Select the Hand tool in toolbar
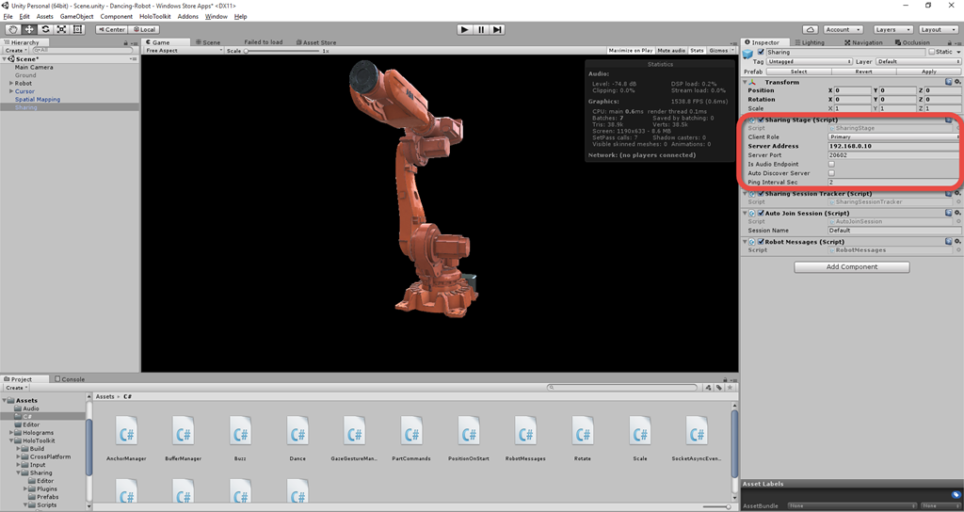 click(13, 29)
